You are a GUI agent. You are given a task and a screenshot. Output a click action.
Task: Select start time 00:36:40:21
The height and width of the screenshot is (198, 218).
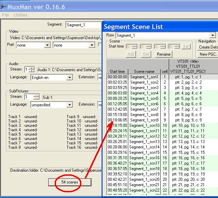pos(117,163)
